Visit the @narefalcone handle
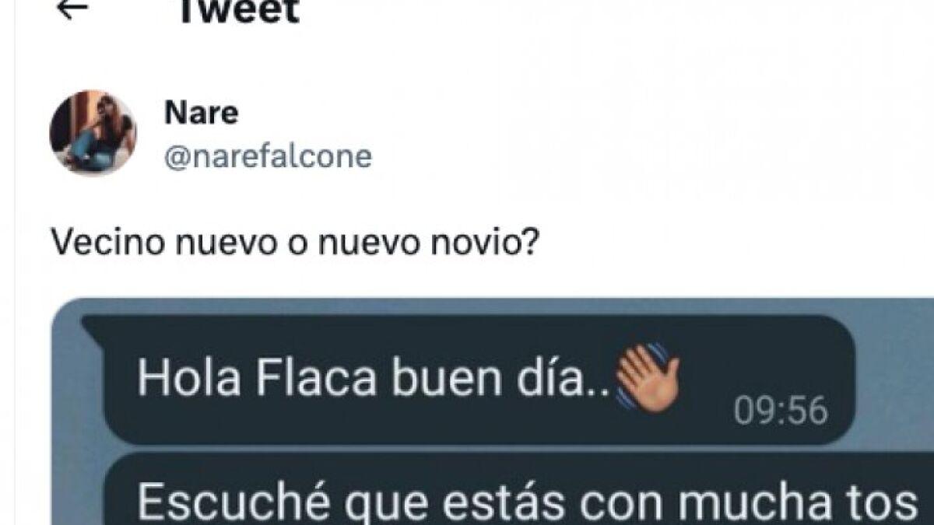 268,157
